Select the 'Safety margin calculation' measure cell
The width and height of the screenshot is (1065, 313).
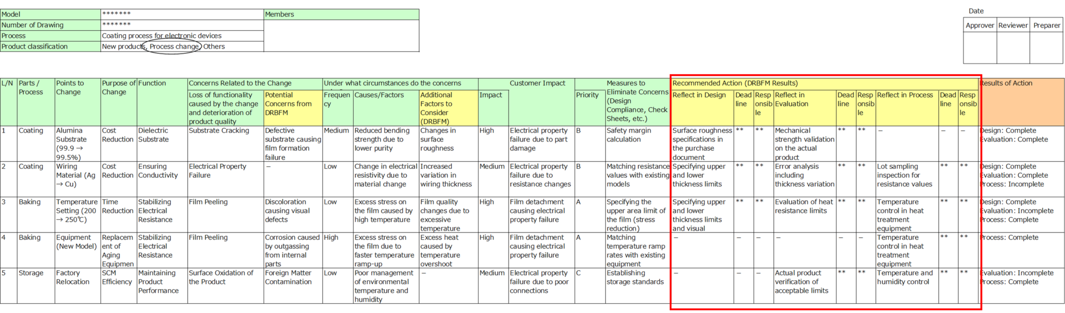coord(638,144)
